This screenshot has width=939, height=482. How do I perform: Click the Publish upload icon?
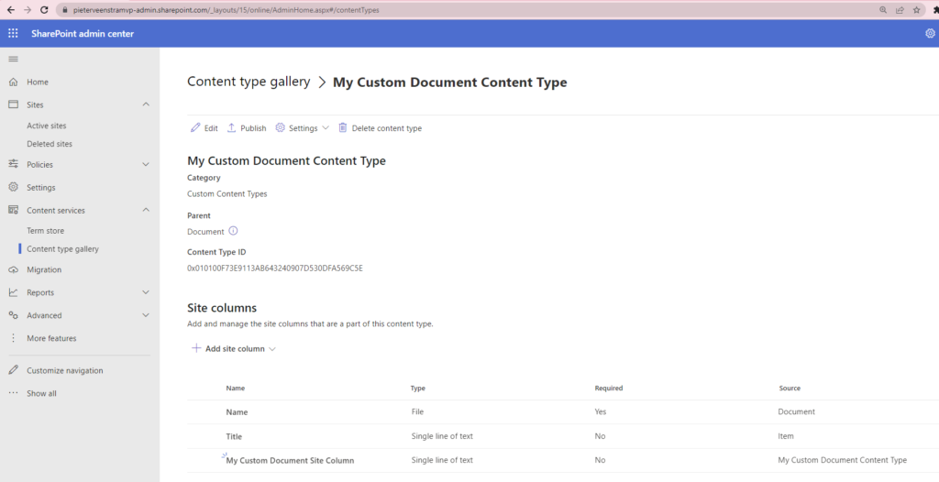pyautogui.click(x=231, y=127)
